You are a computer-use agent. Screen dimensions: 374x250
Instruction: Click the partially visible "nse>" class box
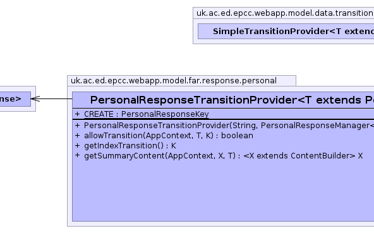pos(15,98)
